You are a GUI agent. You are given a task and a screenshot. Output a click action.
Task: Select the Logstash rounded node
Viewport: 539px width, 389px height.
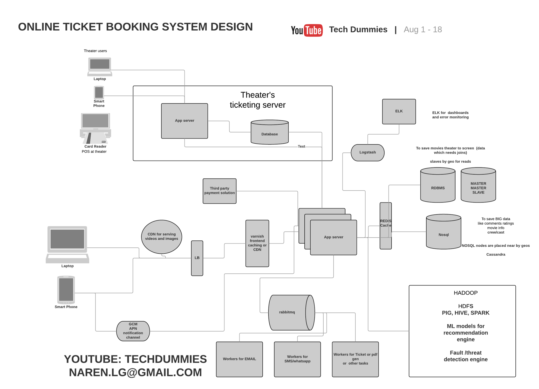(x=367, y=152)
